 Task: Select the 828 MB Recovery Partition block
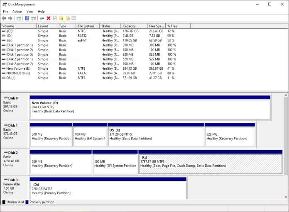[230, 135]
